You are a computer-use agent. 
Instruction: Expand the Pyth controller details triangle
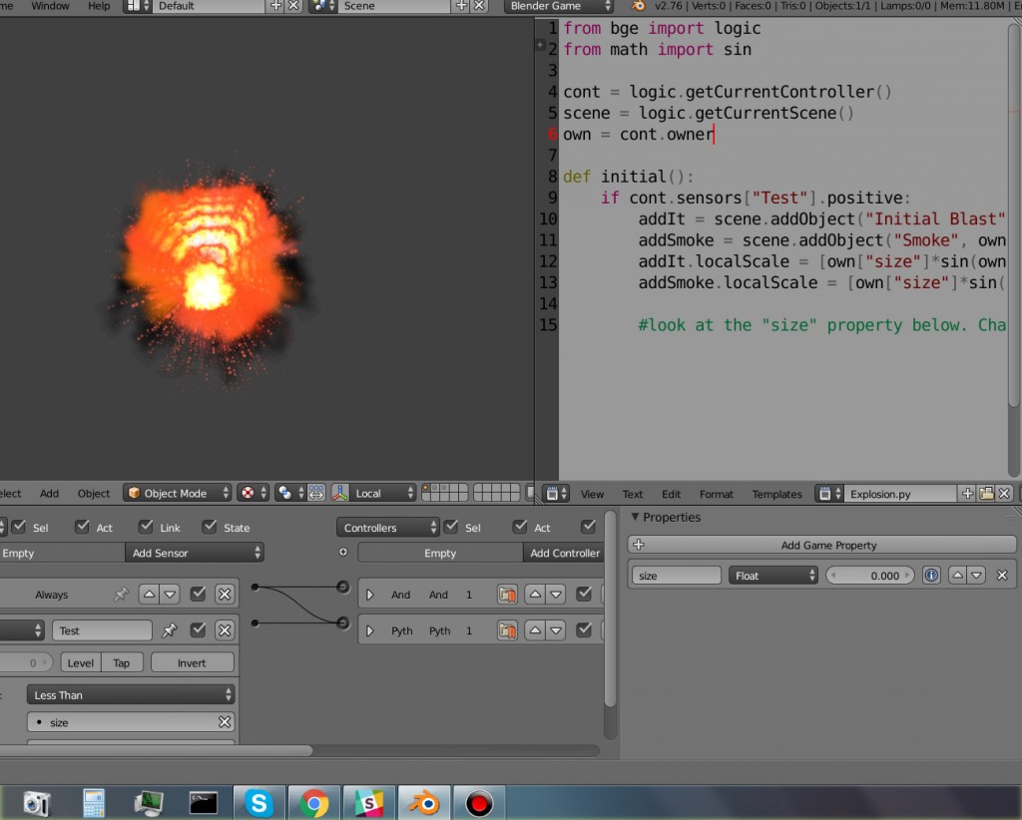[x=369, y=630]
